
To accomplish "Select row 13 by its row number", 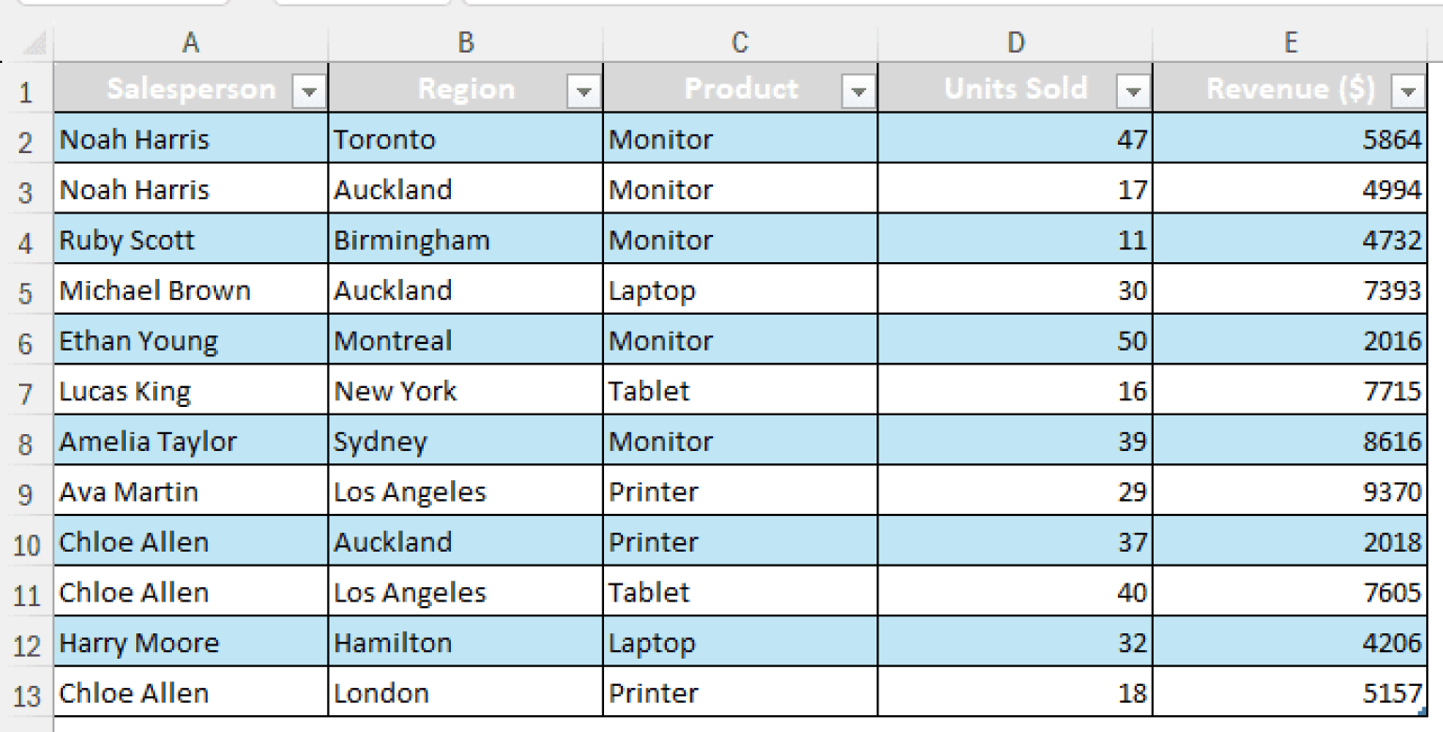I will pos(27,693).
